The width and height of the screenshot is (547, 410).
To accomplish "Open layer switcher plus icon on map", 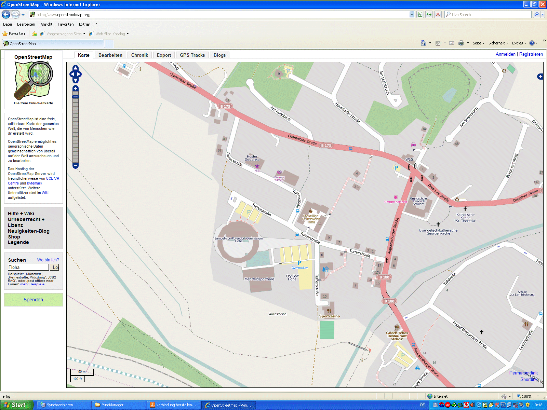I will click(540, 77).
